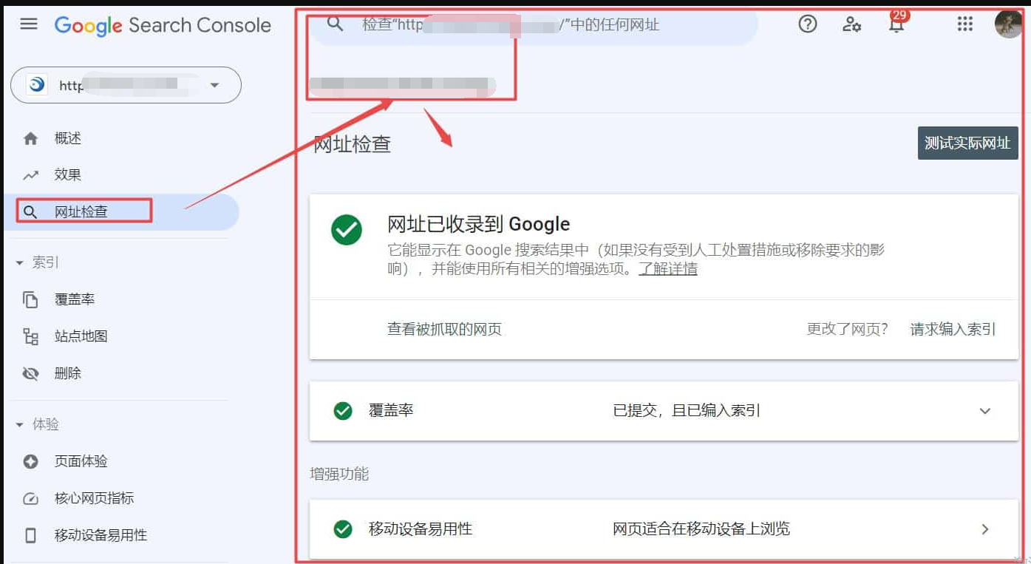
Task: Open the Google apps grid
Action: tap(964, 24)
